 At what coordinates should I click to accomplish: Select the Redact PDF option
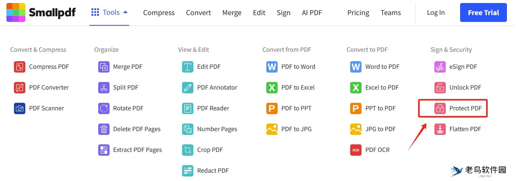tap(213, 171)
